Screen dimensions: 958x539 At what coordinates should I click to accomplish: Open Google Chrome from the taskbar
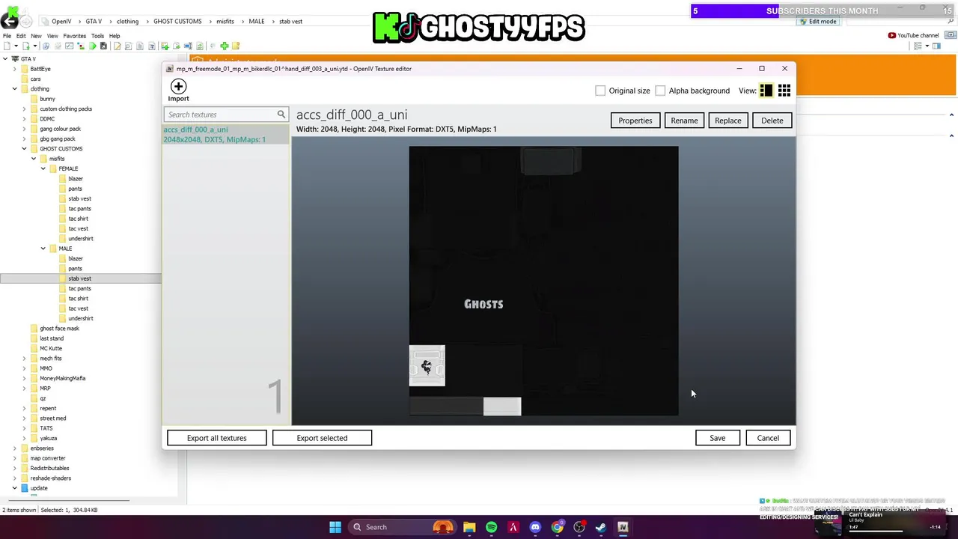(x=557, y=527)
